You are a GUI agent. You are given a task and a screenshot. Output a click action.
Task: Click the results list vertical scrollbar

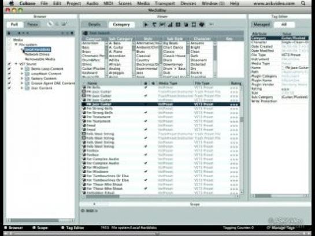(242, 140)
